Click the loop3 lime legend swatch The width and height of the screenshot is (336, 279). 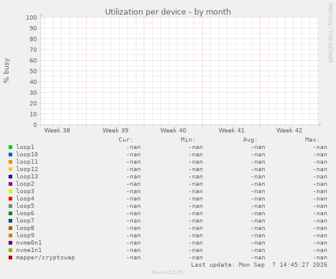pyautogui.click(x=10, y=191)
